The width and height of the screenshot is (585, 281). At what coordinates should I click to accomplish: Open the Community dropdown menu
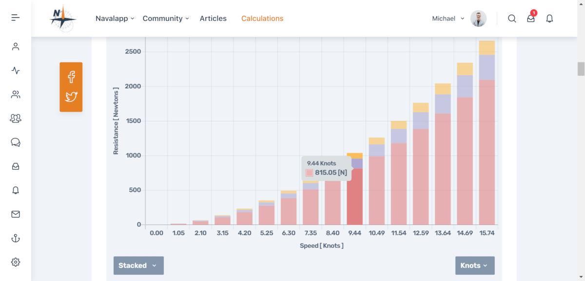tap(166, 19)
